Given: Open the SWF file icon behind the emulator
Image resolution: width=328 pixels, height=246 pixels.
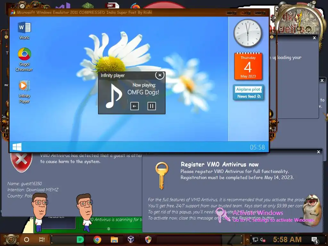Looking at the screenshot, I should click(x=113, y=6).
